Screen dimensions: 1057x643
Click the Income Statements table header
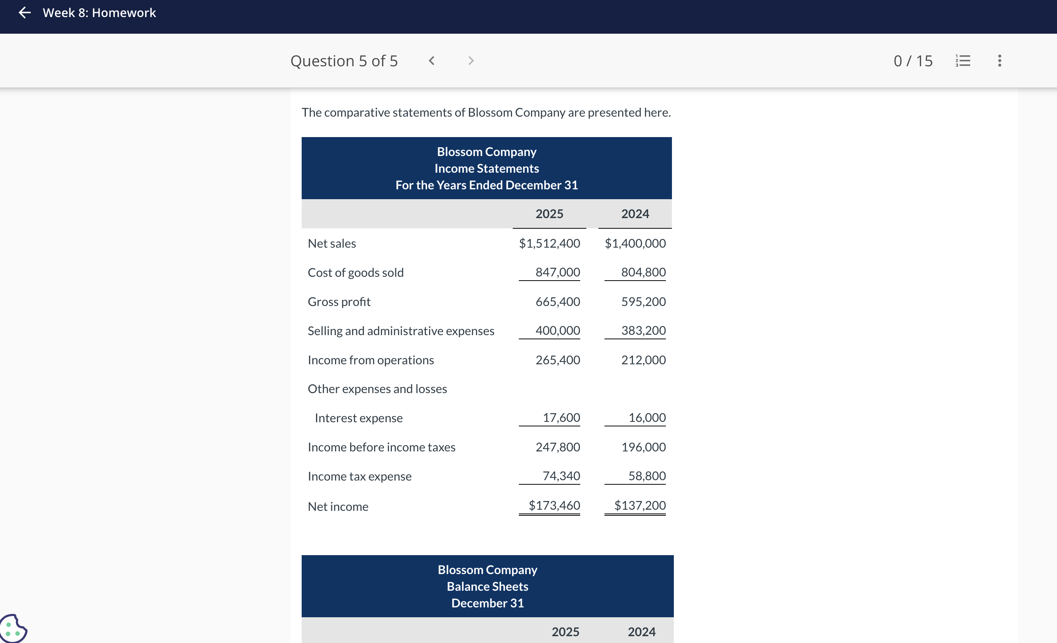(487, 168)
